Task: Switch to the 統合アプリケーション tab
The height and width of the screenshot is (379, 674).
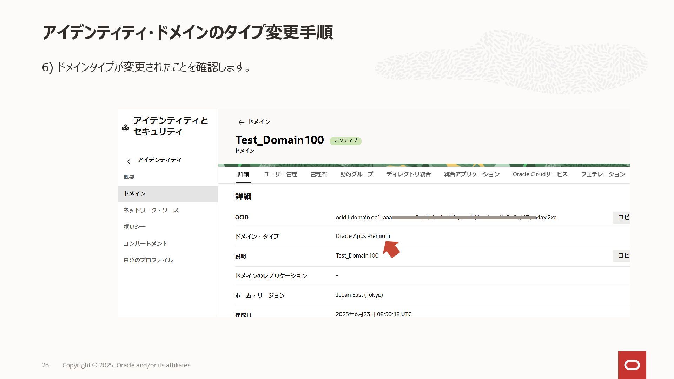Action: tap(472, 174)
